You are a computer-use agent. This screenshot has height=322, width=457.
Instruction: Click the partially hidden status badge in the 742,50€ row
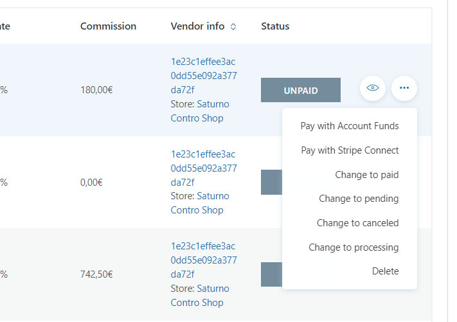(271, 274)
